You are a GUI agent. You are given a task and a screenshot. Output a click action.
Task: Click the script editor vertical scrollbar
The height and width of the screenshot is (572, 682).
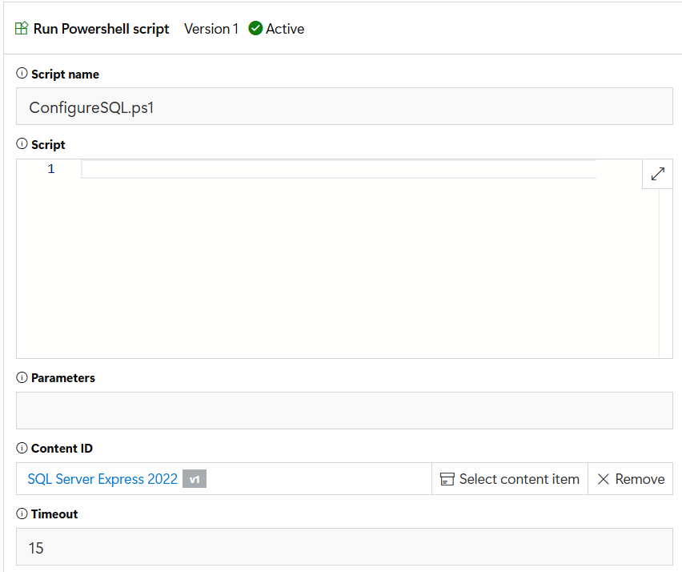[x=664, y=272]
